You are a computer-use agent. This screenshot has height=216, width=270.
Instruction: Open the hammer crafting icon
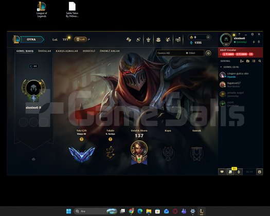[x=168, y=40]
